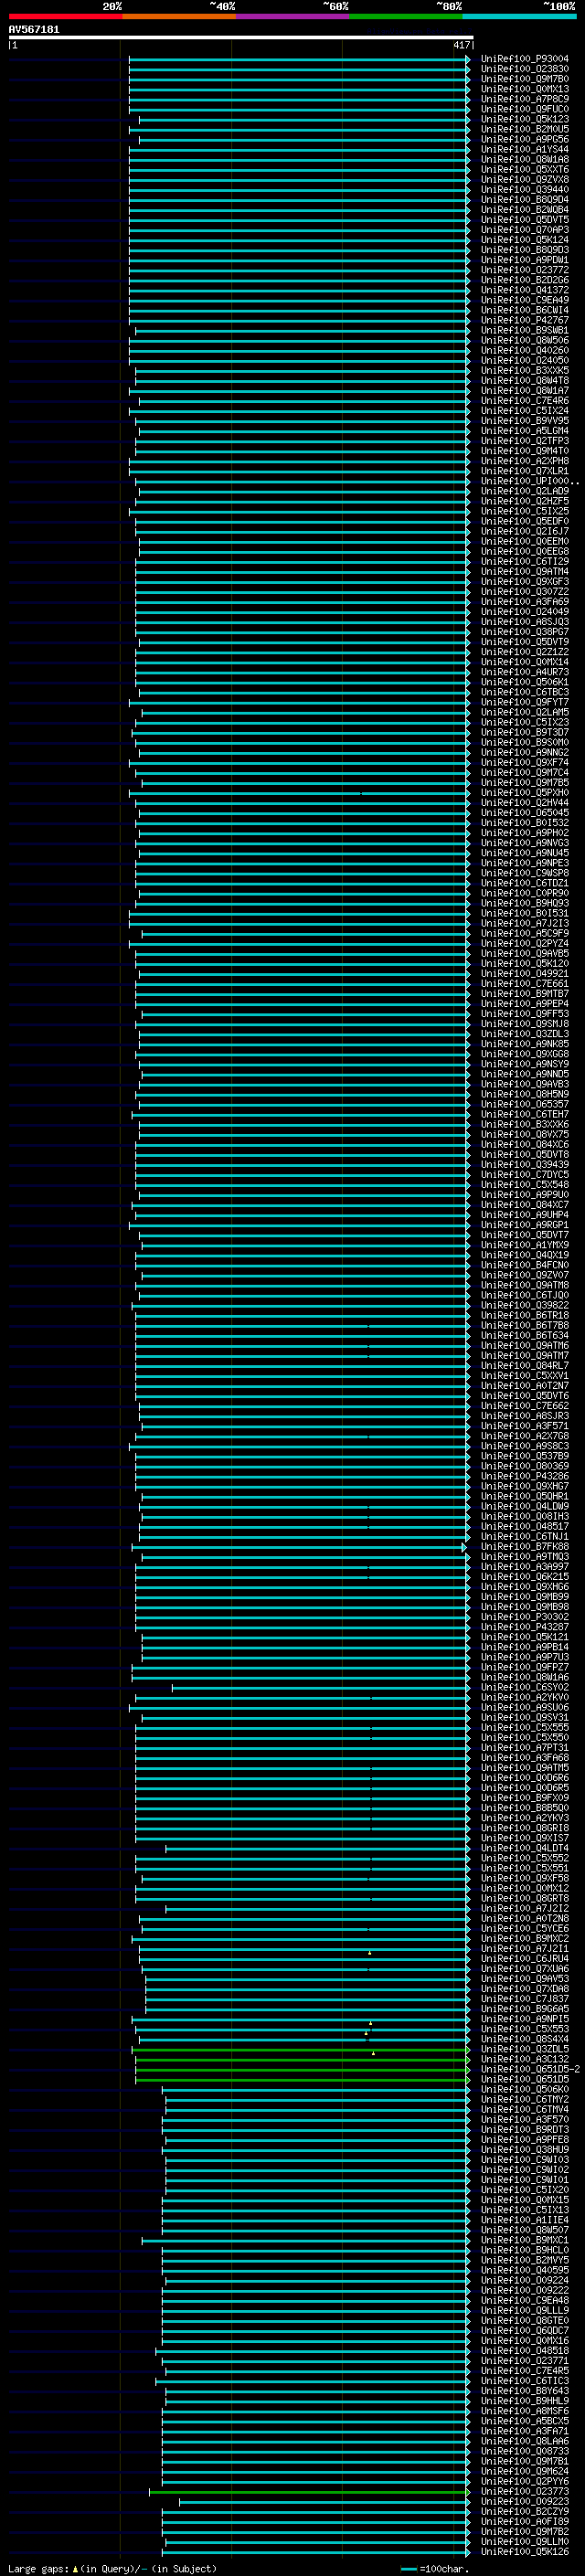Open green-bar hit UniRef100_Q3ZDL5
The height and width of the screenshot is (2576, 585).
524,2049
